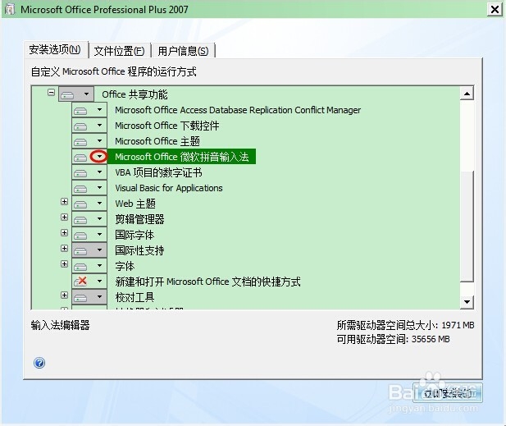Select the 校对工具 row
506x426 pixels.
pyautogui.click(x=134, y=297)
